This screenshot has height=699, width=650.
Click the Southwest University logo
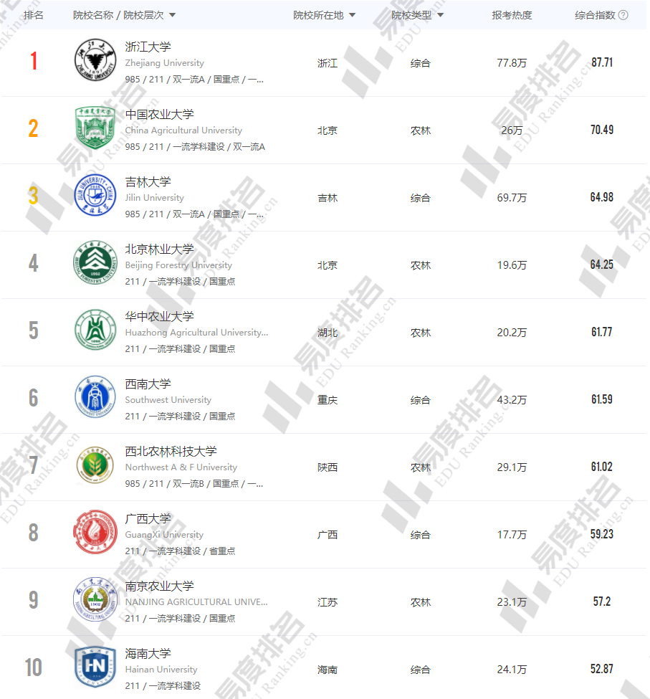95,398
